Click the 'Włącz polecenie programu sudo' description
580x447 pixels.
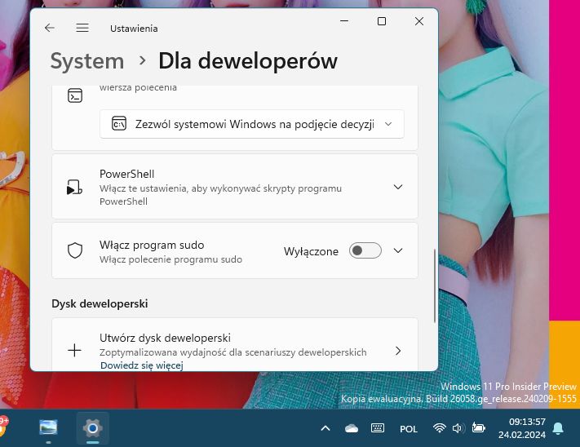[170, 259]
